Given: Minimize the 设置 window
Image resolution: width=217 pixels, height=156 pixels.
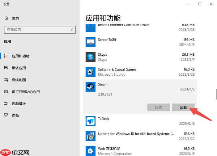Looking at the screenshot, I should 188,4.
